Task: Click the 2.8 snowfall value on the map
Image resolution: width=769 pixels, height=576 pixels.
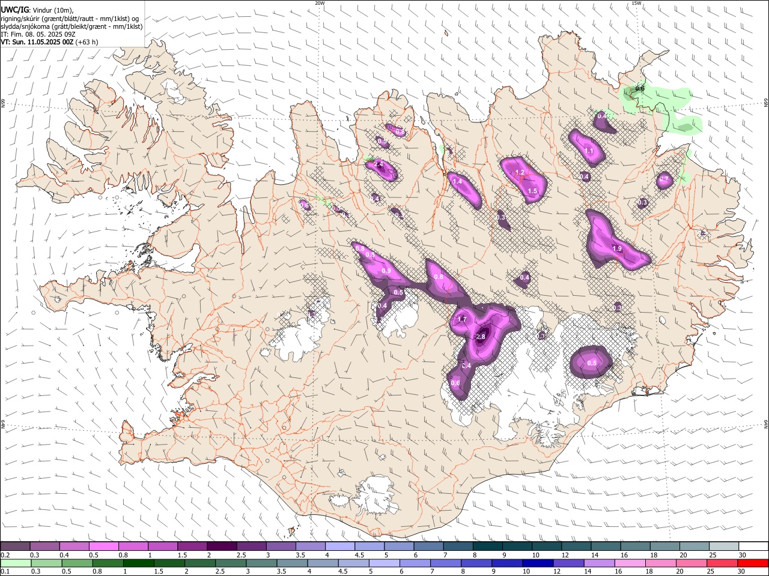Action: 481,337
